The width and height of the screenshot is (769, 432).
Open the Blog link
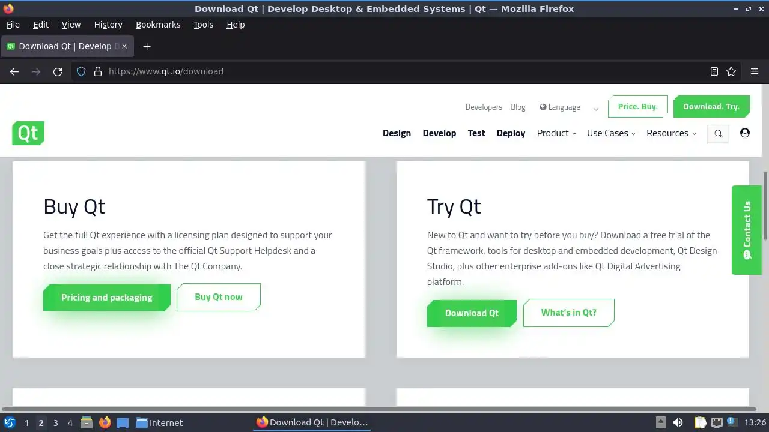(518, 107)
